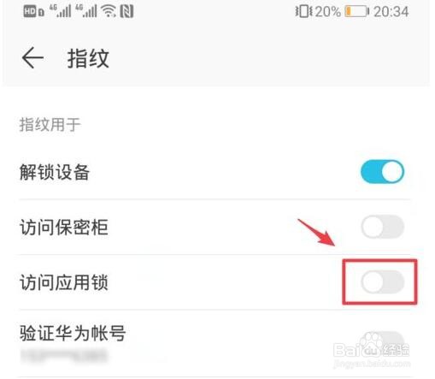Enable the 访问保密柜 toggle
The width and height of the screenshot is (435, 379).
[382, 227]
